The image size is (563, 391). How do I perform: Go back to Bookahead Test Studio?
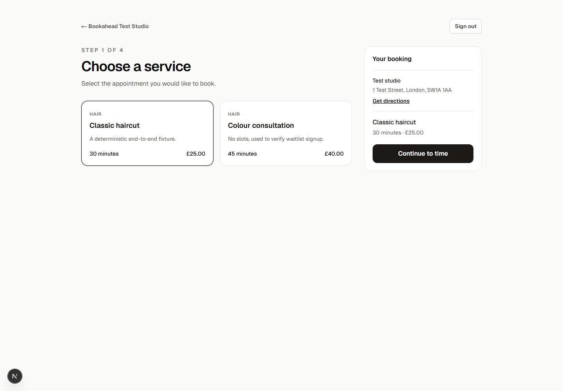click(x=115, y=26)
